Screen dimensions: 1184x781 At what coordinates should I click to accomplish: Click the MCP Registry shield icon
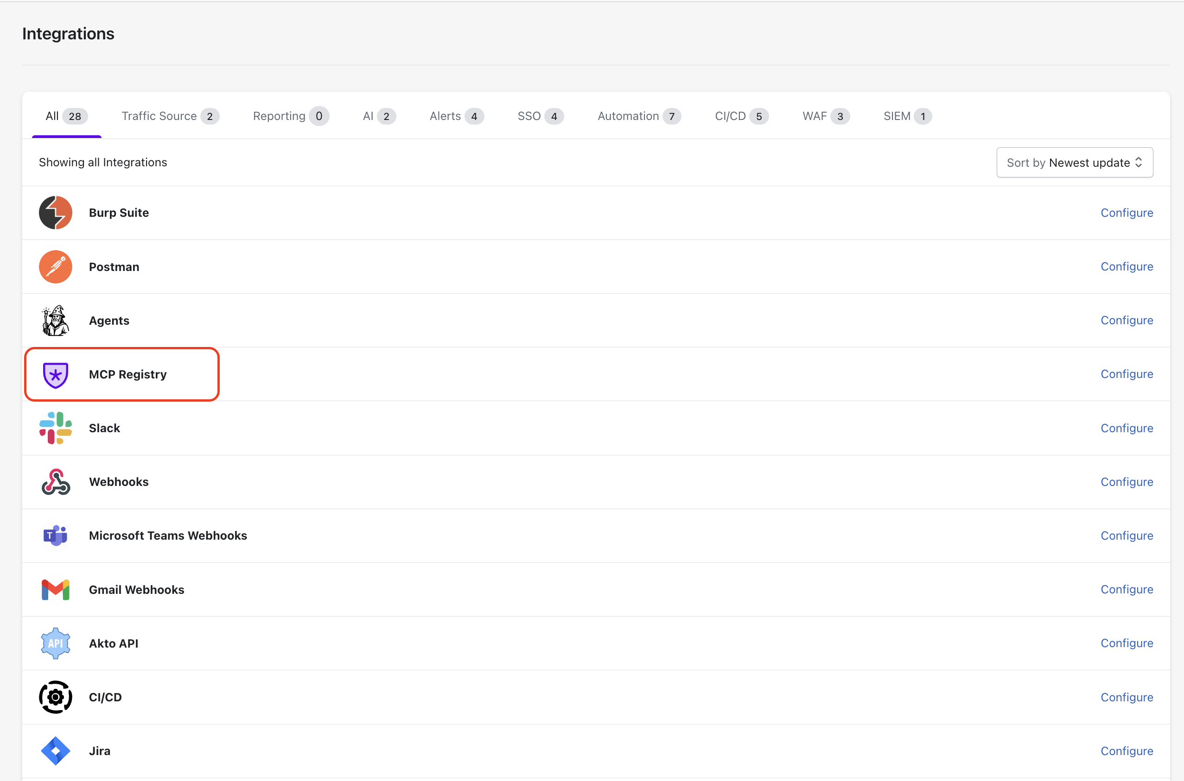pyautogui.click(x=55, y=375)
